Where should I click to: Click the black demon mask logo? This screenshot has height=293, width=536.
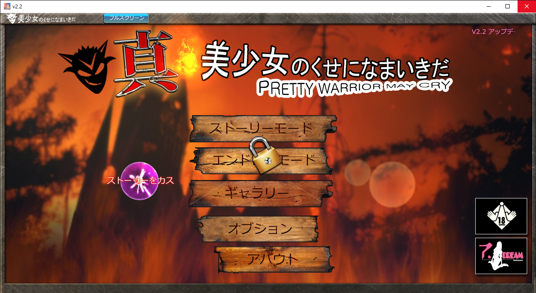click(86, 67)
